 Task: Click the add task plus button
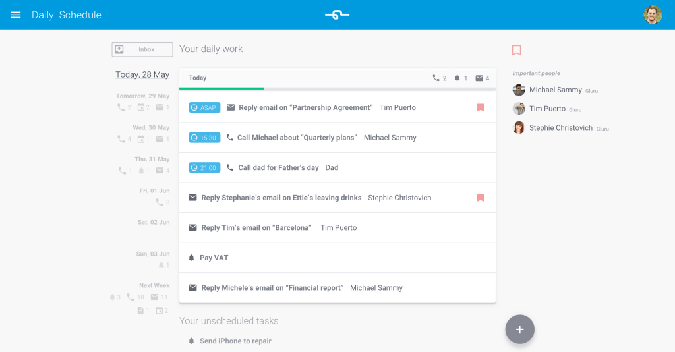click(520, 330)
